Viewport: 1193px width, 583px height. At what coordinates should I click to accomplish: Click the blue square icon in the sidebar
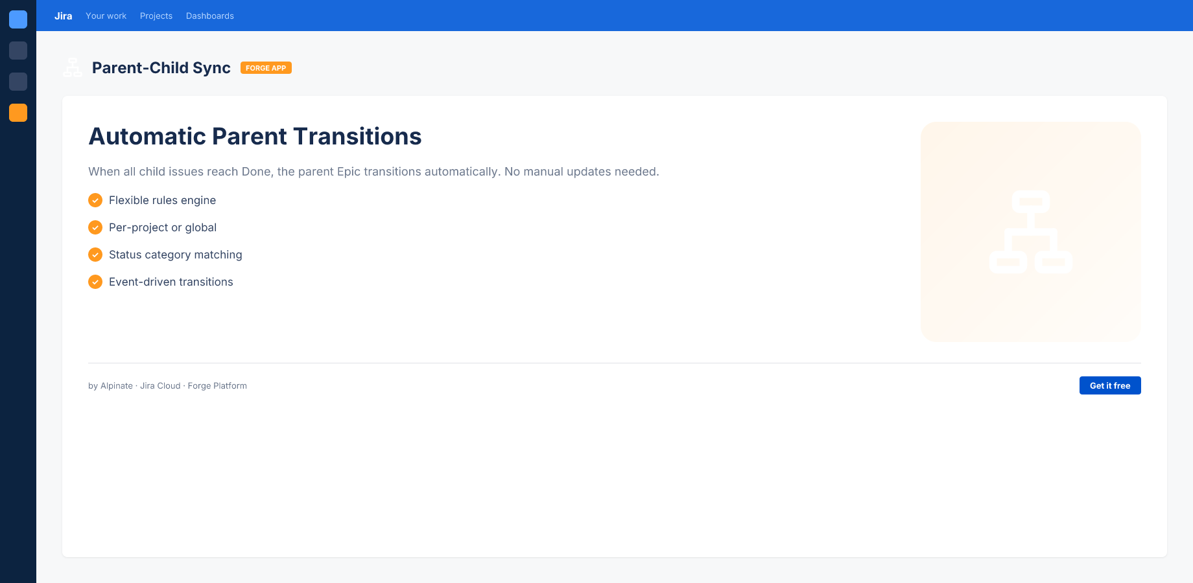[18, 19]
